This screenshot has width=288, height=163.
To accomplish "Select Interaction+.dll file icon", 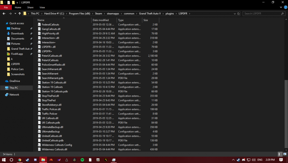I will [x=39, y=38].
